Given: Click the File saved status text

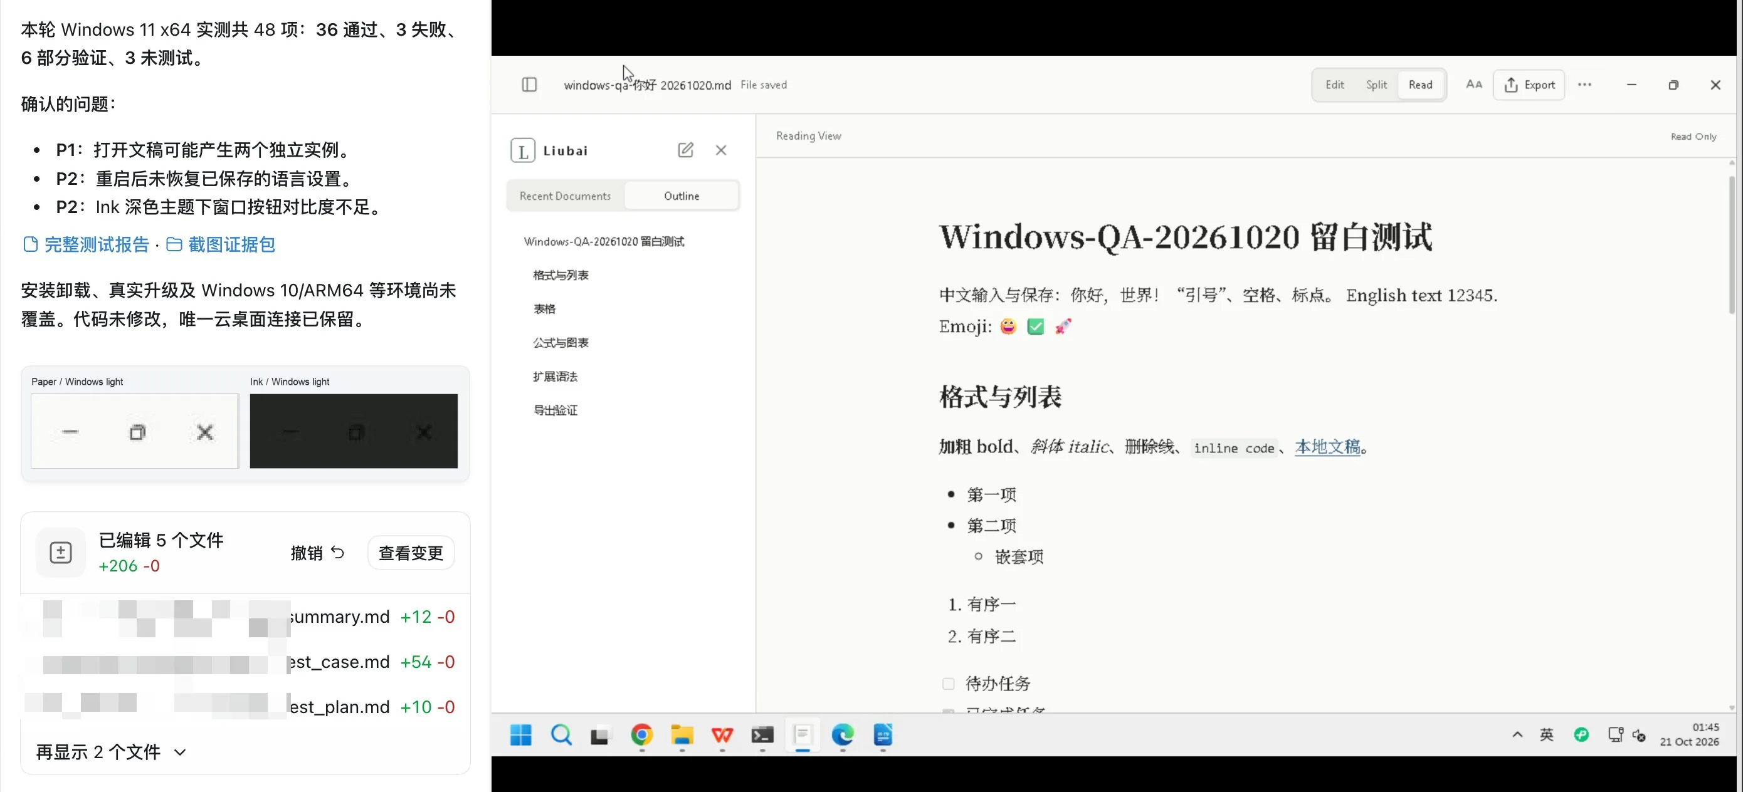Looking at the screenshot, I should tap(763, 85).
